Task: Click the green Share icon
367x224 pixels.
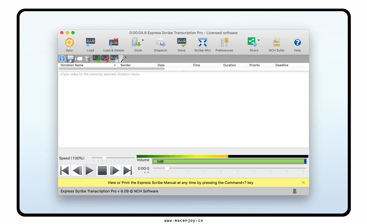Action: 252,42
